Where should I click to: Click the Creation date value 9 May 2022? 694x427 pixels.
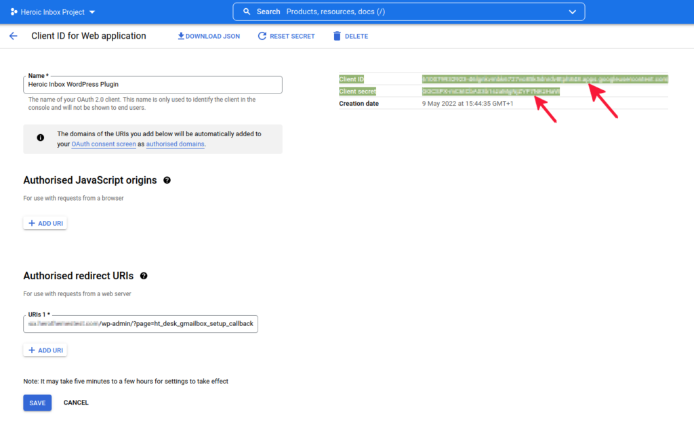point(468,104)
